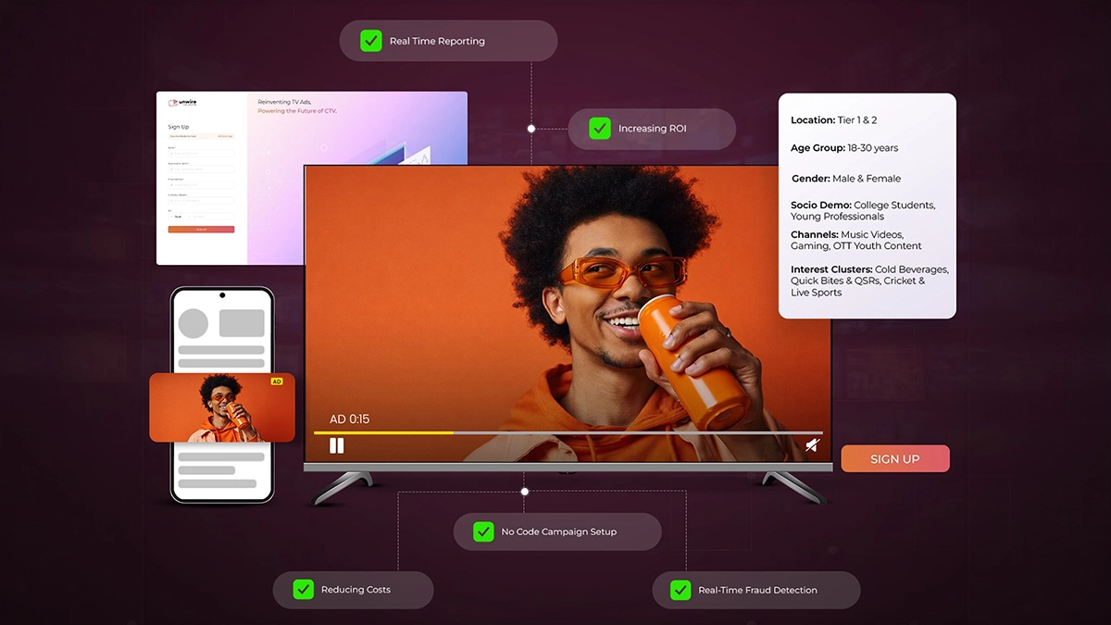Click the muted speaker icon on TV
Image resolution: width=1111 pixels, height=625 pixels.
(x=812, y=445)
